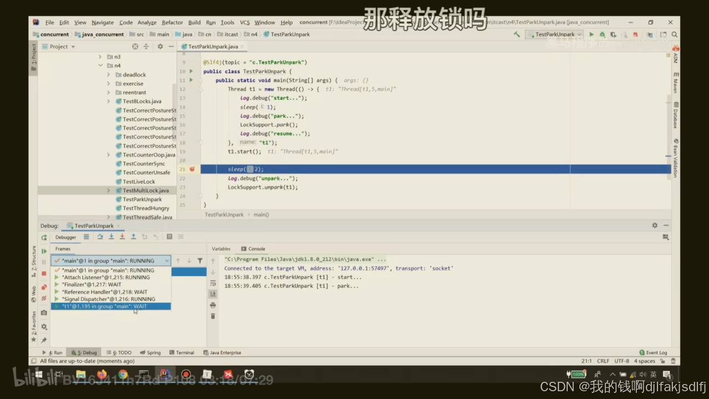Image resolution: width=709 pixels, height=399 pixels.
Task: Click the Step Into icon
Action: (x=111, y=237)
